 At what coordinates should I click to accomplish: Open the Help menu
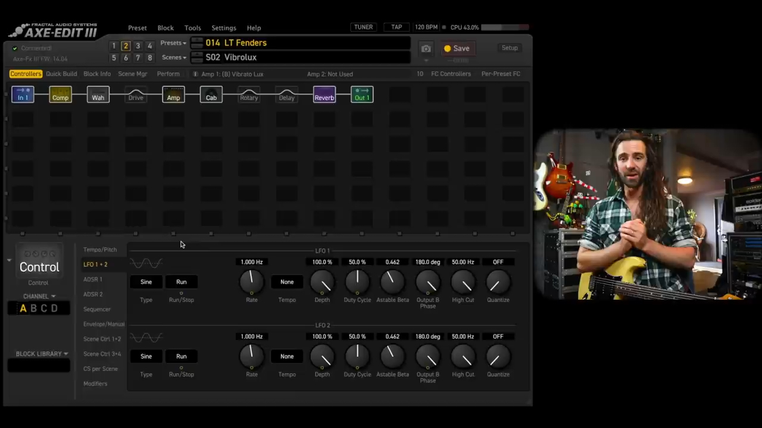(254, 28)
